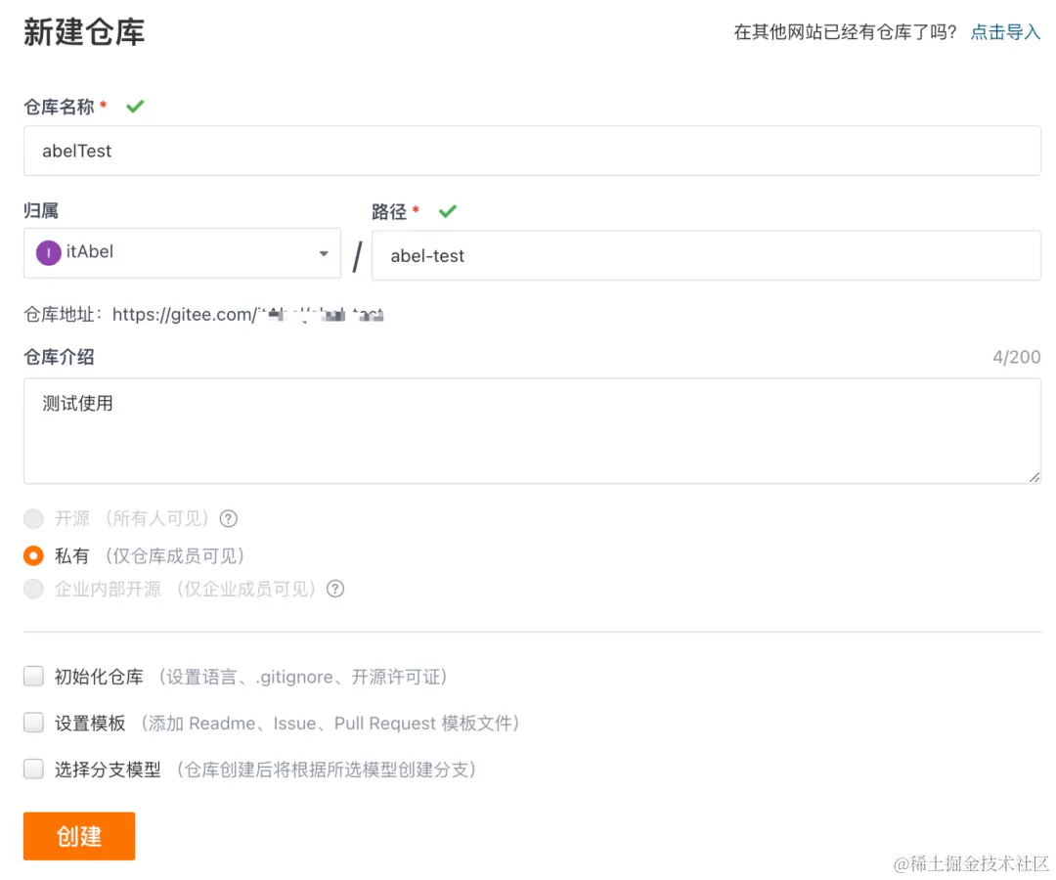1056x880 pixels.
Task: Check the 选择分支模型 checkbox
Action: click(x=33, y=770)
